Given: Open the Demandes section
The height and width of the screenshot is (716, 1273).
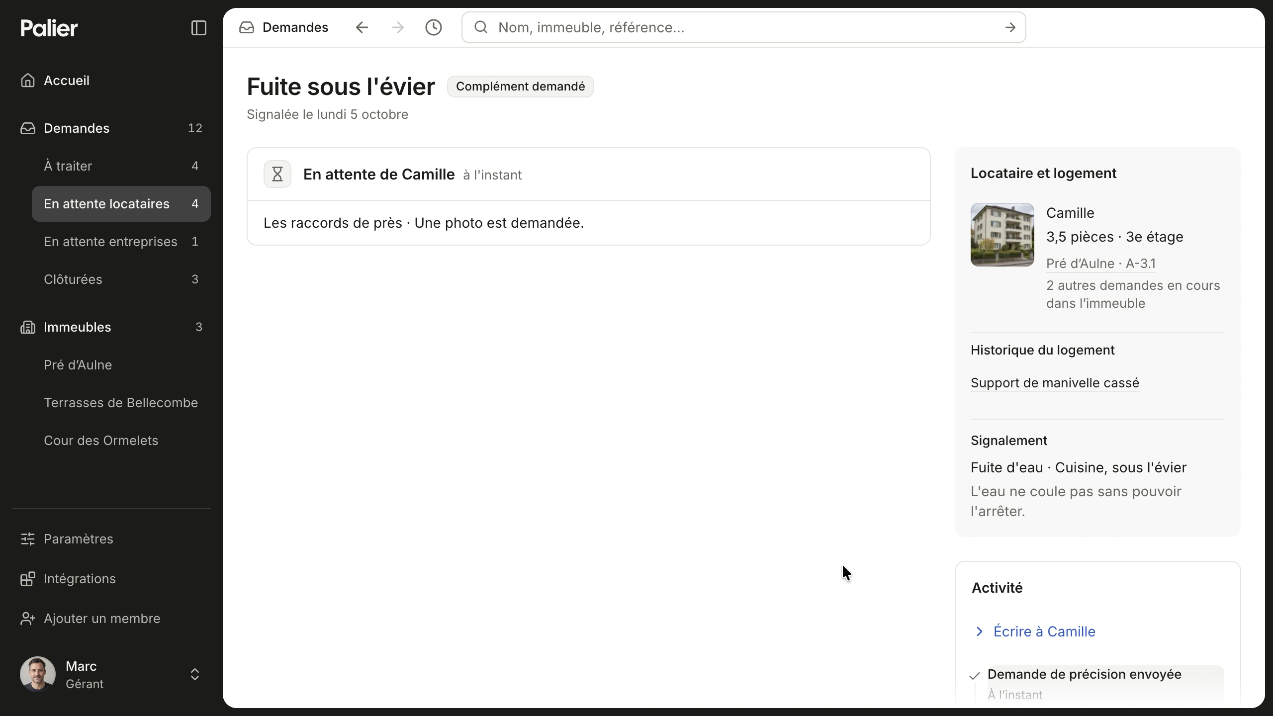Looking at the screenshot, I should click(111, 128).
